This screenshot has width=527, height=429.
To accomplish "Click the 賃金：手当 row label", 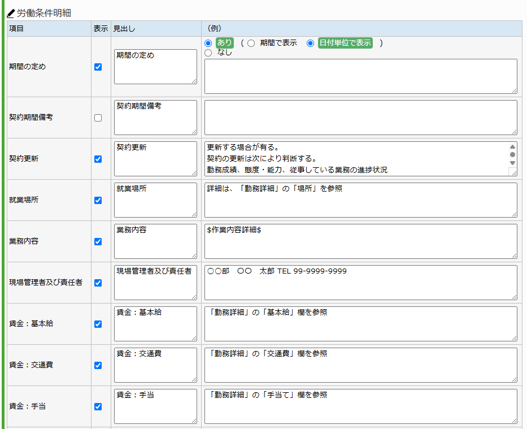I will (x=27, y=406).
